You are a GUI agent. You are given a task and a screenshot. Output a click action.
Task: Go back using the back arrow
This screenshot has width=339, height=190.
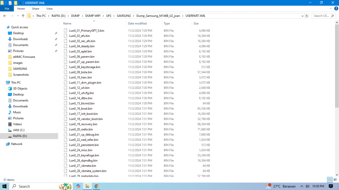click(5, 16)
